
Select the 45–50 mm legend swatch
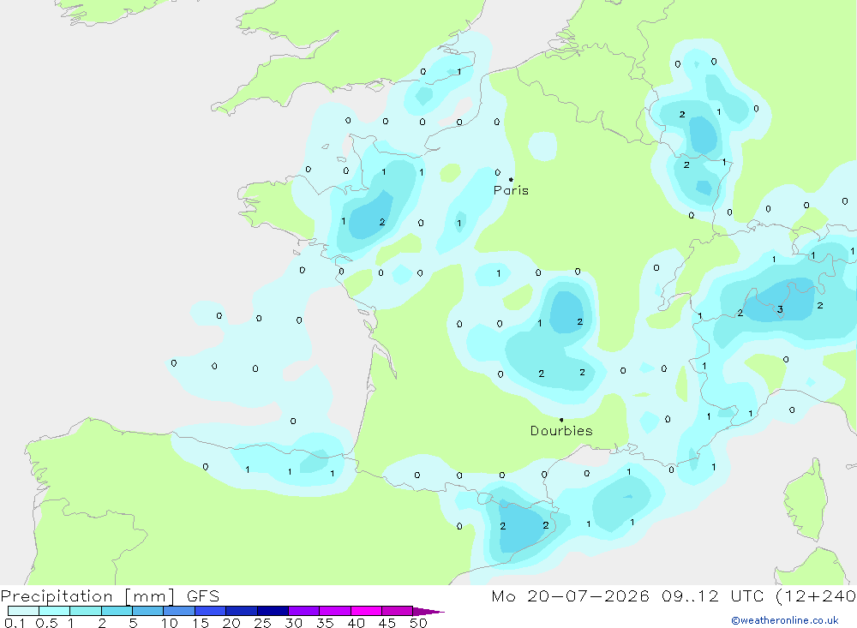tap(397, 611)
